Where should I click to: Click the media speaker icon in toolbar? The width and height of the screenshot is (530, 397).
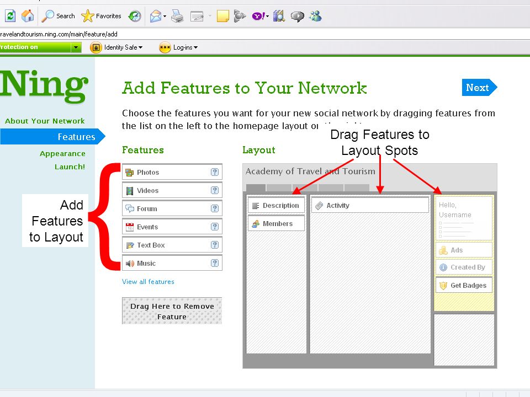point(240,16)
